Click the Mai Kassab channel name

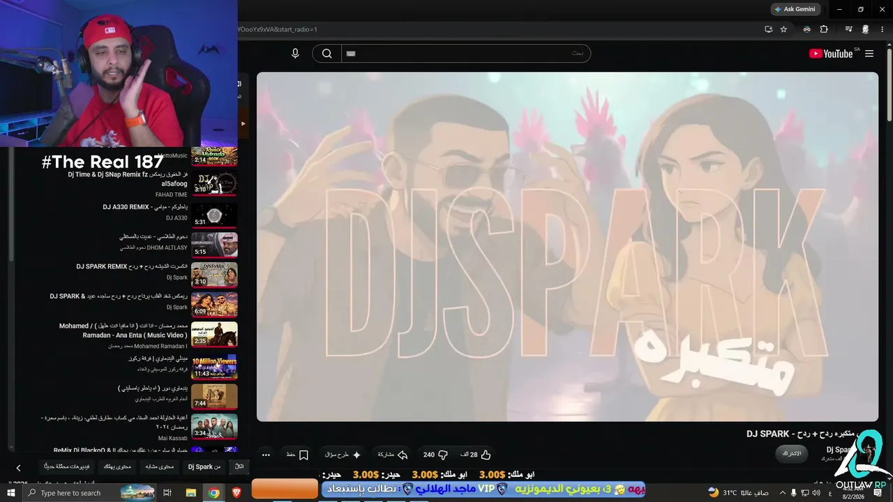[x=173, y=438]
